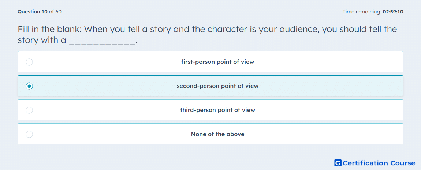Pick the 'third-person point of view' answer text

pyautogui.click(x=217, y=110)
